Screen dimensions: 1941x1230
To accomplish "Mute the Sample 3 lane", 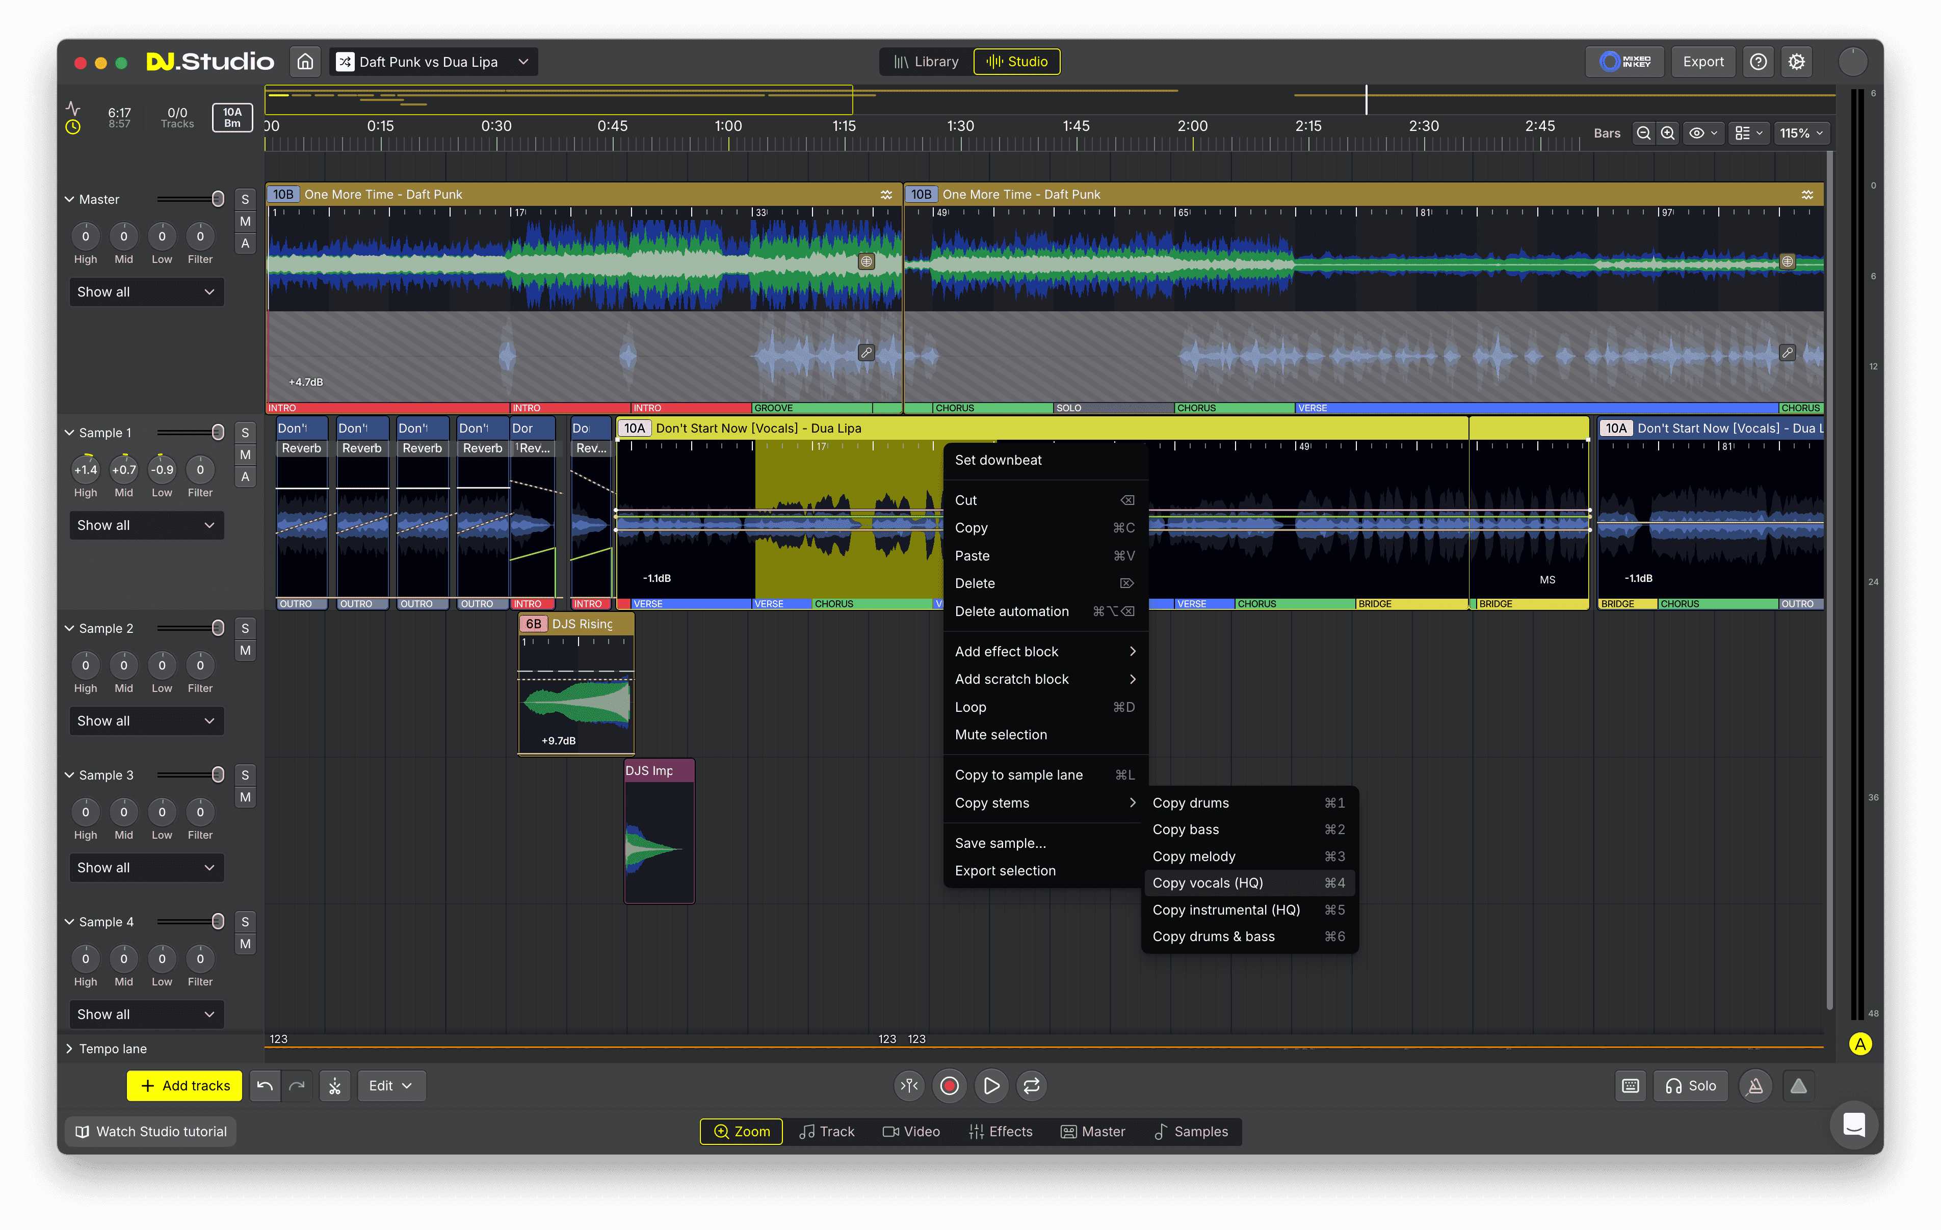I will point(245,797).
